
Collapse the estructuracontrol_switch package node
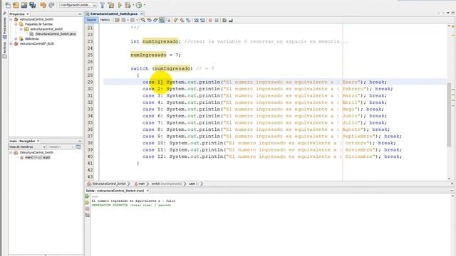click(x=21, y=29)
